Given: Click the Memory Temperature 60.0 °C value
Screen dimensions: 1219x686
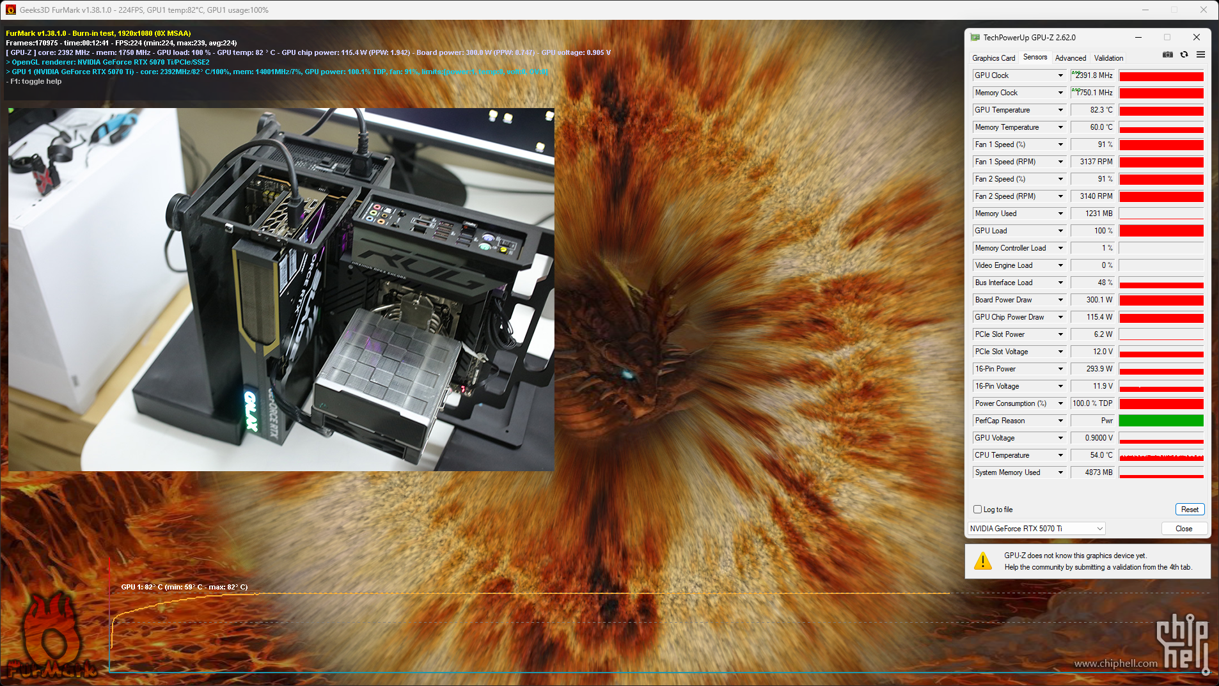Looking at the screenshot, I should [x=1092, y=127].
